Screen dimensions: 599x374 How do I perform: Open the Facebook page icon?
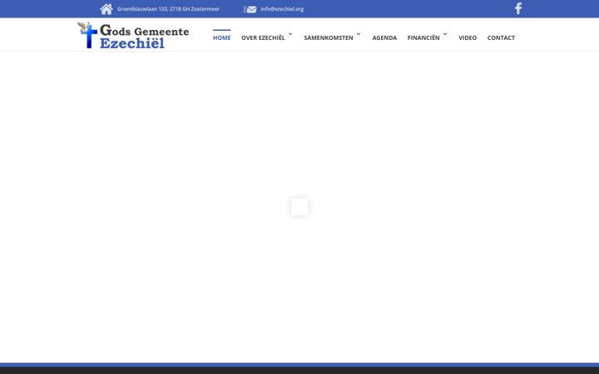[518, 8]
